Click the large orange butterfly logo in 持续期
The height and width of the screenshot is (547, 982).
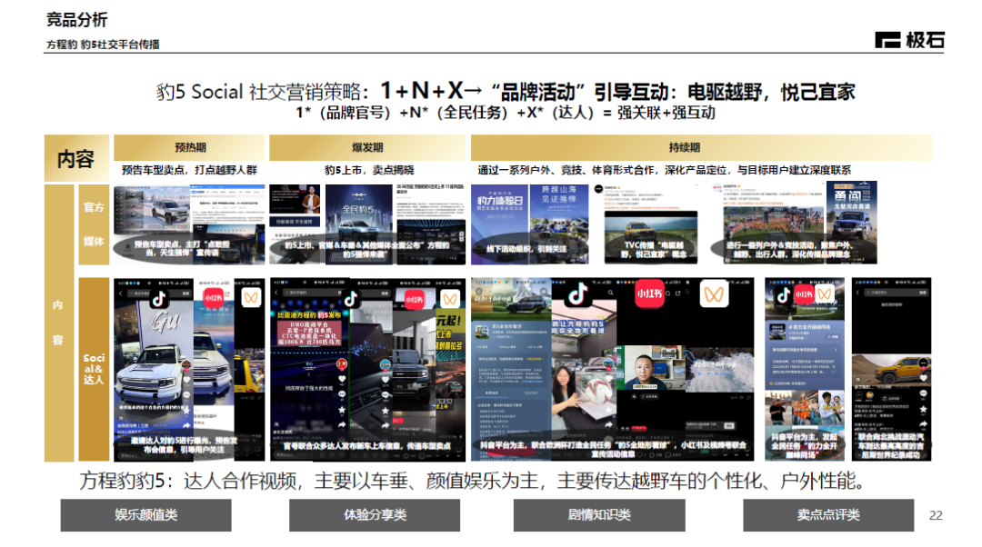(714, 293)
